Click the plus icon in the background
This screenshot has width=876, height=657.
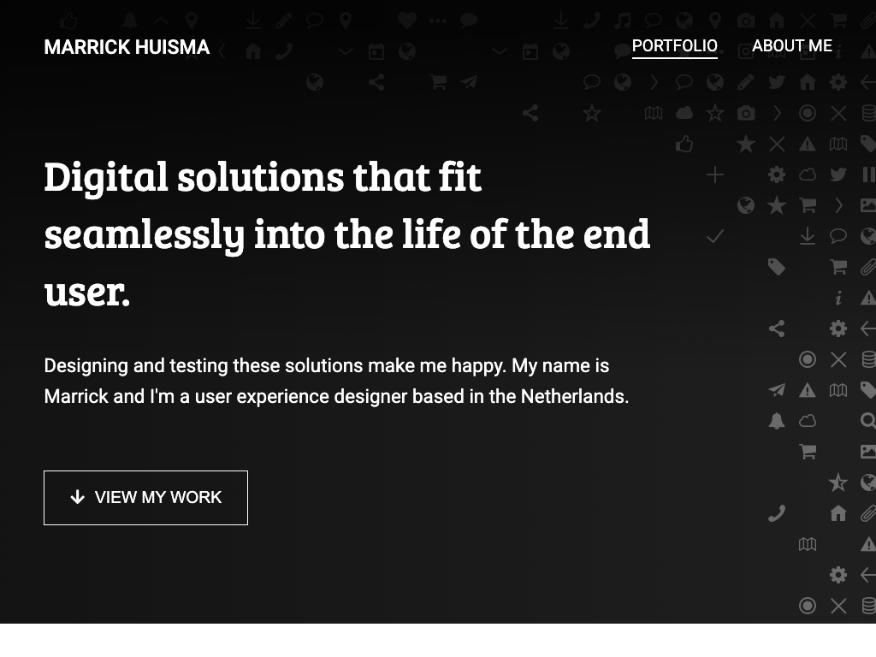click(x=715, y=175)
